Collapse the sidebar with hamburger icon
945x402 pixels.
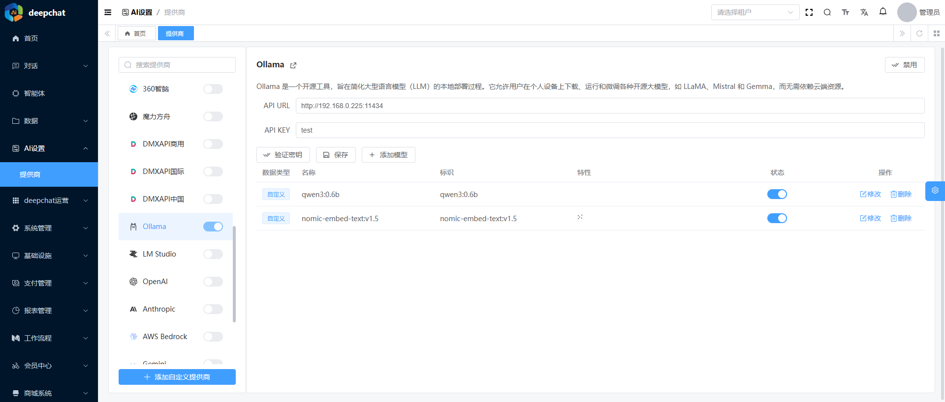pyautogui.click(x=108, y=12)
